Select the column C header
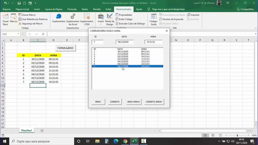Image resolution: width=258 pixels, height=145 pixels. coord(38,40)
